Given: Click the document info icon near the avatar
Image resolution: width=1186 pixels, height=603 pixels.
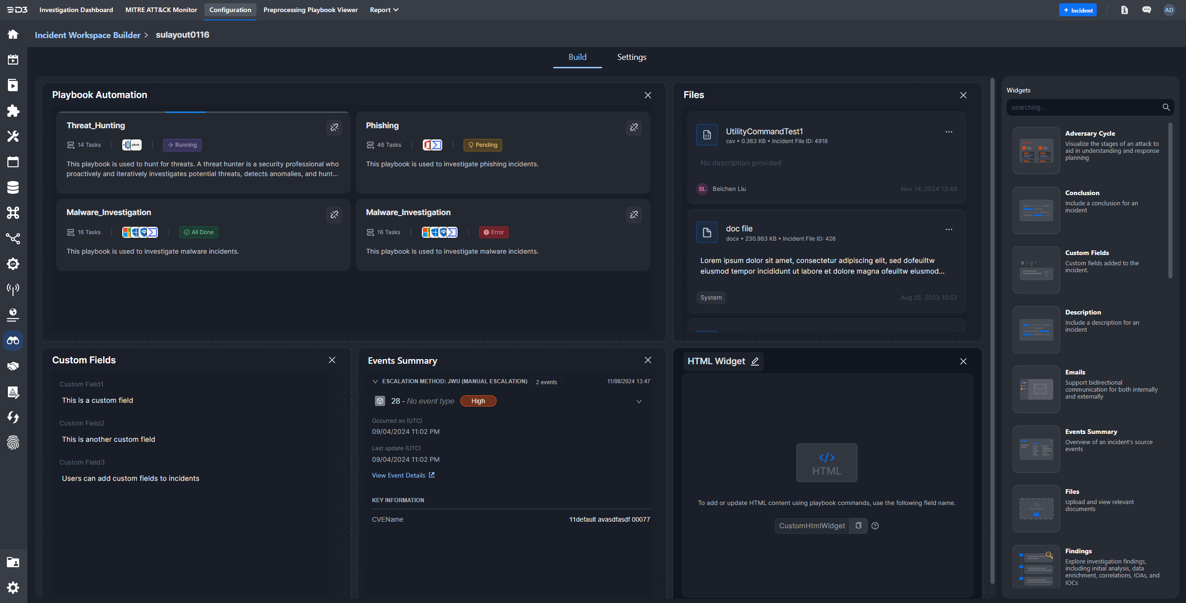Looking at the screenshot, I should [x=1124, y=9].
